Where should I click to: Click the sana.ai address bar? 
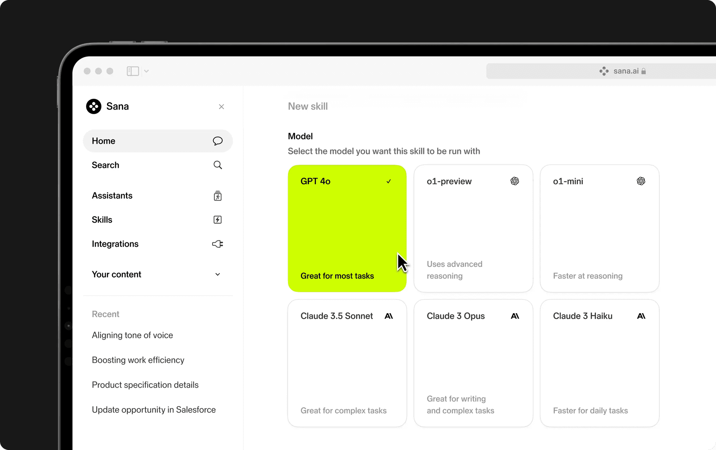tap(601, 71)
